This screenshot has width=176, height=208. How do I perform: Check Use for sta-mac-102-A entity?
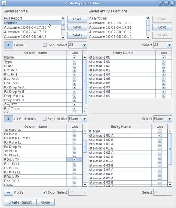tap(160, 153)
